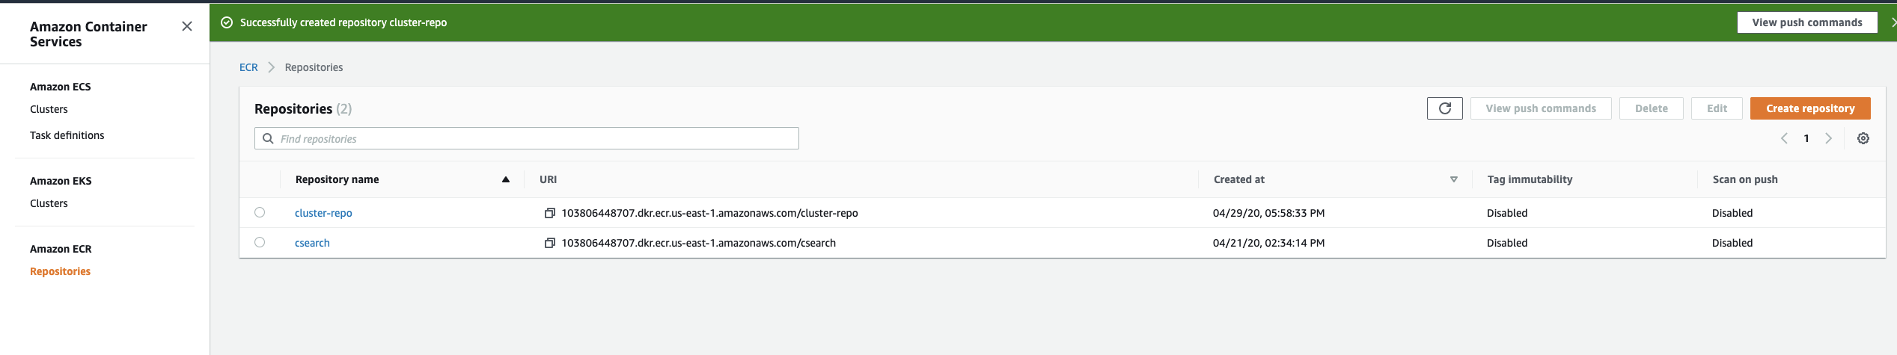1897x355 pixels.
Task: Click page number 1 in pagination
Action: tap(1806, 138)
